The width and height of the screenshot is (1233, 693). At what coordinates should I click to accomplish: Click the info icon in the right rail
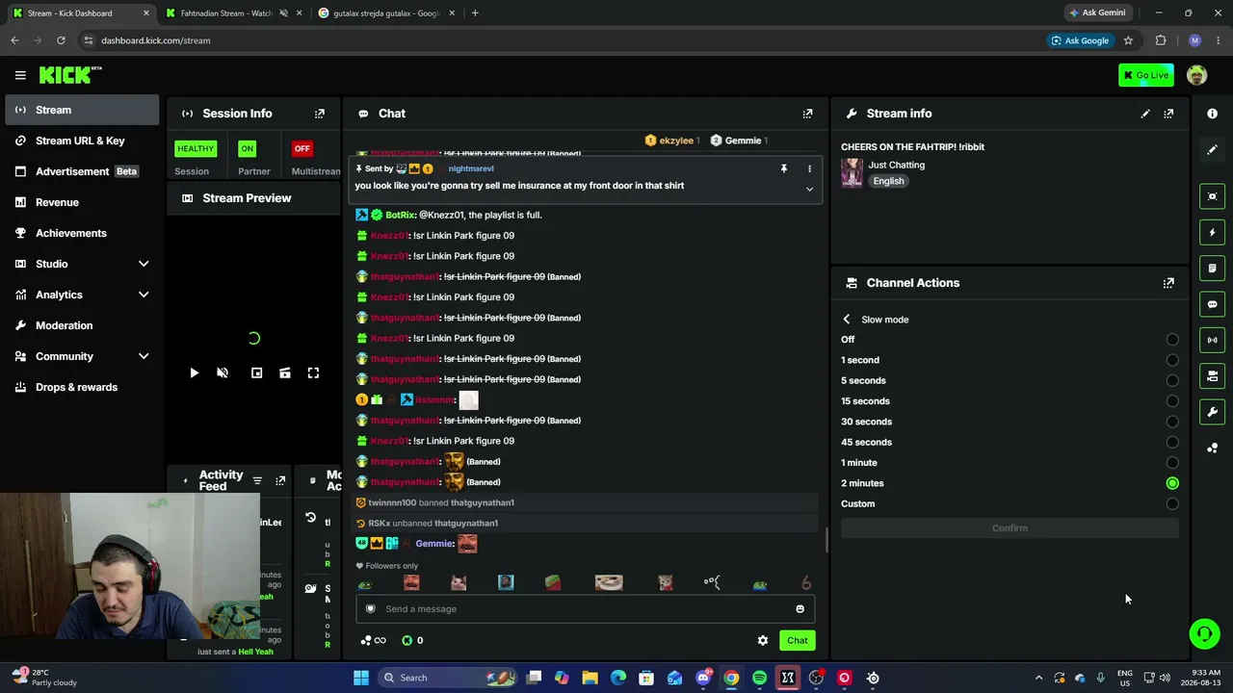[x=1212, y=114]
